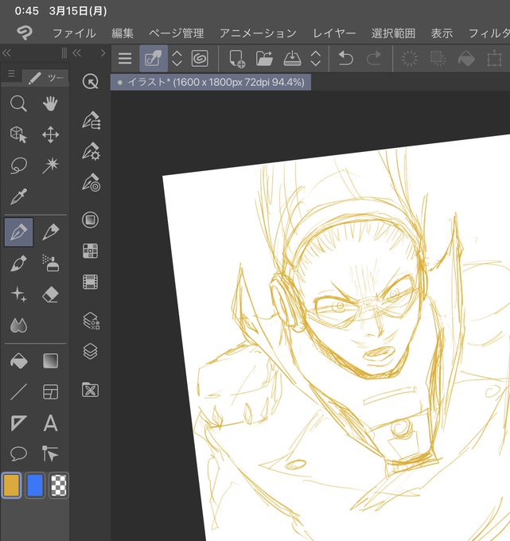Open the Sub Tool palette icon

(91, 120)
